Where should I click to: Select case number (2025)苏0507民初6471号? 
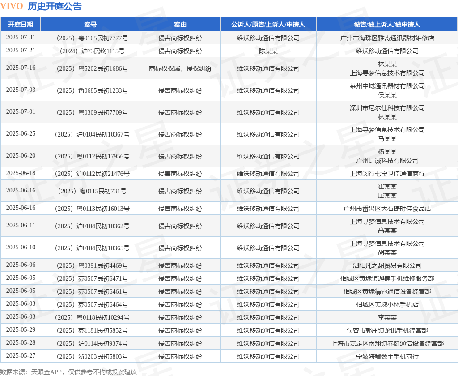pyautogui.click(x=92, y=278)
